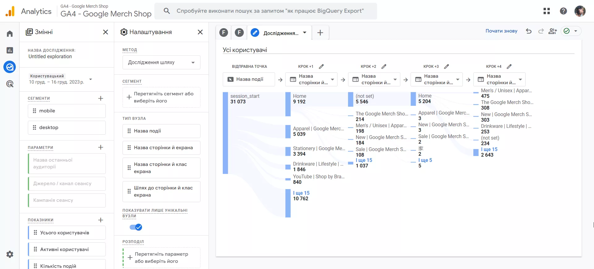This screenshot has height=269, width=594.
Task: Select node type Шлях до сторінки й клас екрана
Action: pyautogui.click(x=161, y=191)
